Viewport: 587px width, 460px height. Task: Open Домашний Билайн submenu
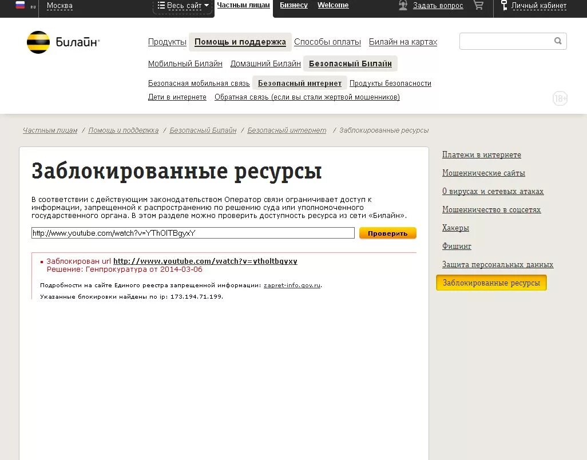coord(265,64)
